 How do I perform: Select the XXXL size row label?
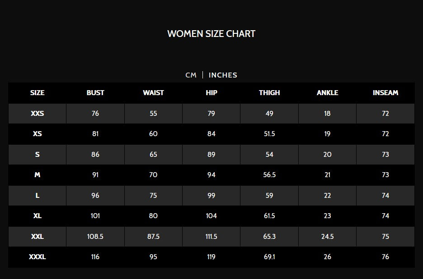38,257
